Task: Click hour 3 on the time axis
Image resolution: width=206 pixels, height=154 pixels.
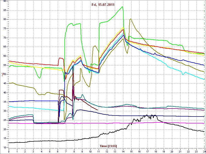Action: (33, 151)
